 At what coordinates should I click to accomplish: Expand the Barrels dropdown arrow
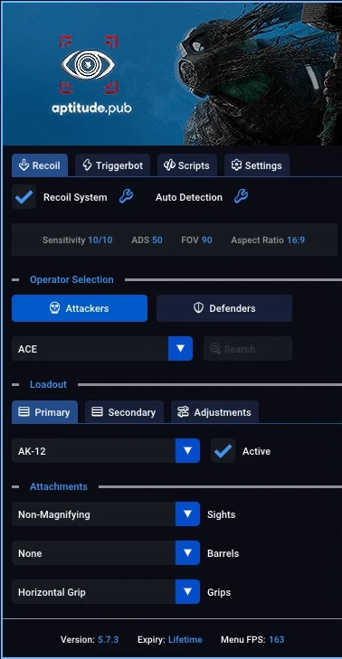[187, 553]
